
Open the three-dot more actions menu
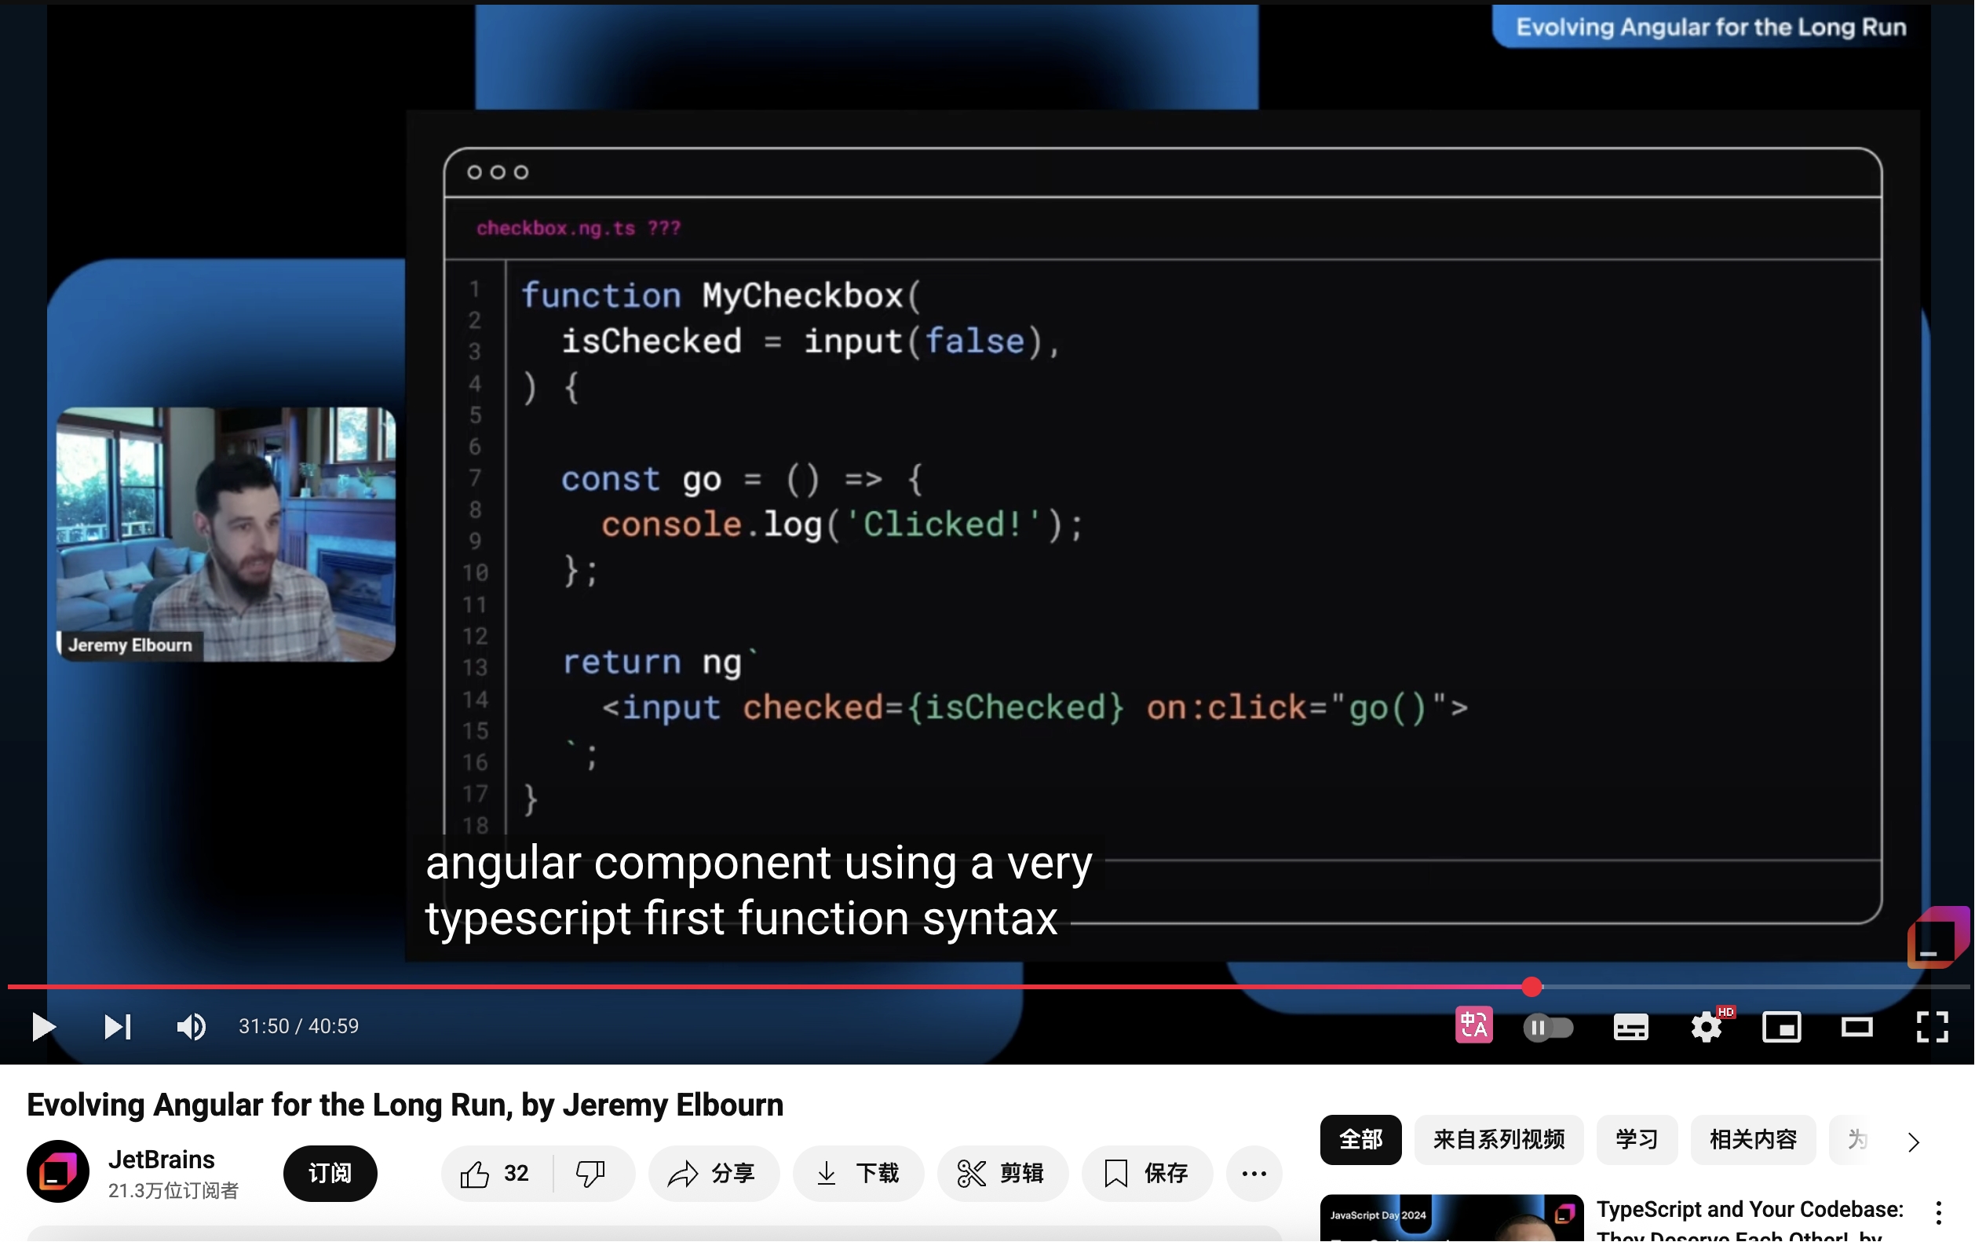[x=1254, y=1174]
